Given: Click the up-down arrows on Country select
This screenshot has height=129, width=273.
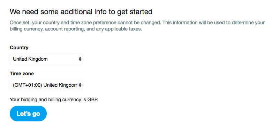Looking at the screenshot, I should click(80, 59).
